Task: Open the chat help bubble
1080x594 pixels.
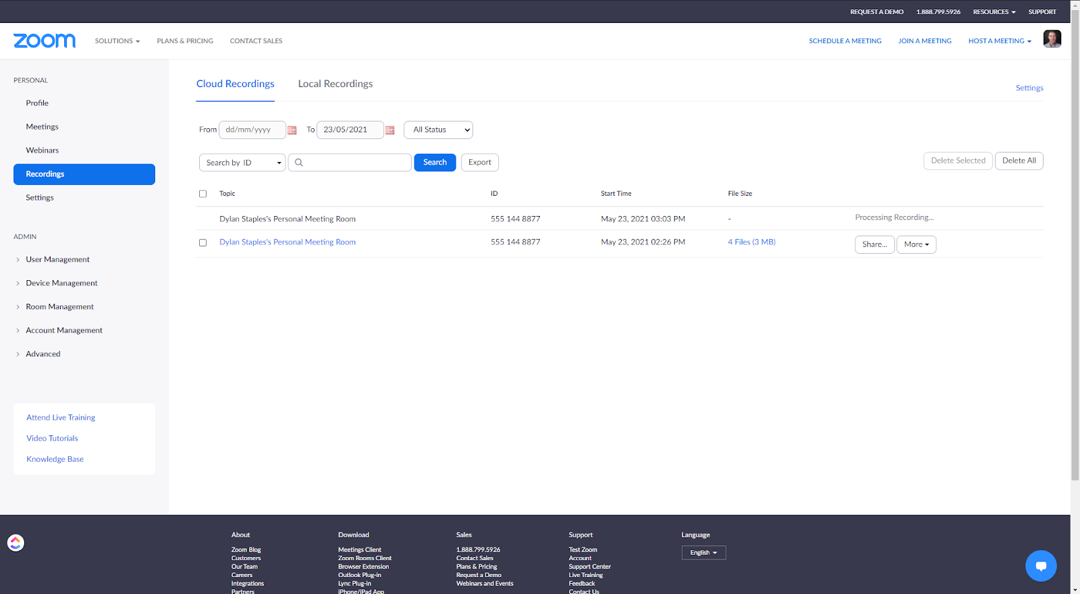Action: coord(1041,566)
